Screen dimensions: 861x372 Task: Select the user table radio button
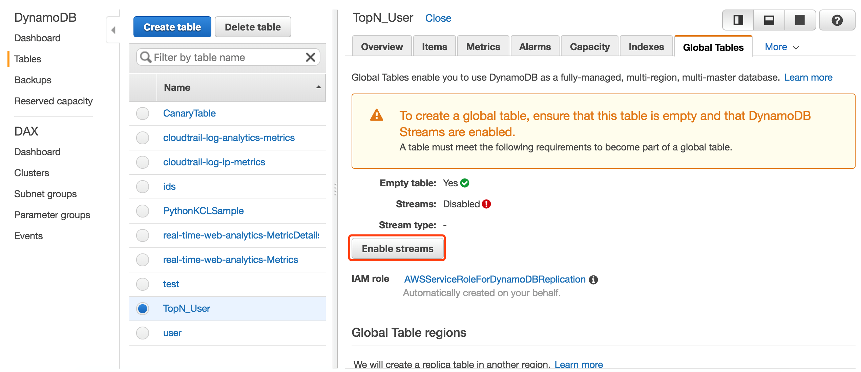tap(143, 333)
